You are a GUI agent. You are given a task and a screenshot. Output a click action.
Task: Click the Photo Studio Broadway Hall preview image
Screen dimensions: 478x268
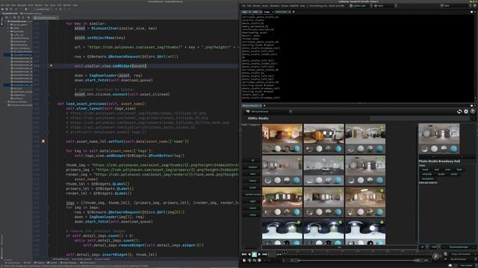[438, 138]
